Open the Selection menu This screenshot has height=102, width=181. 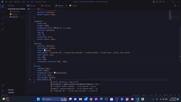[17, 2]
